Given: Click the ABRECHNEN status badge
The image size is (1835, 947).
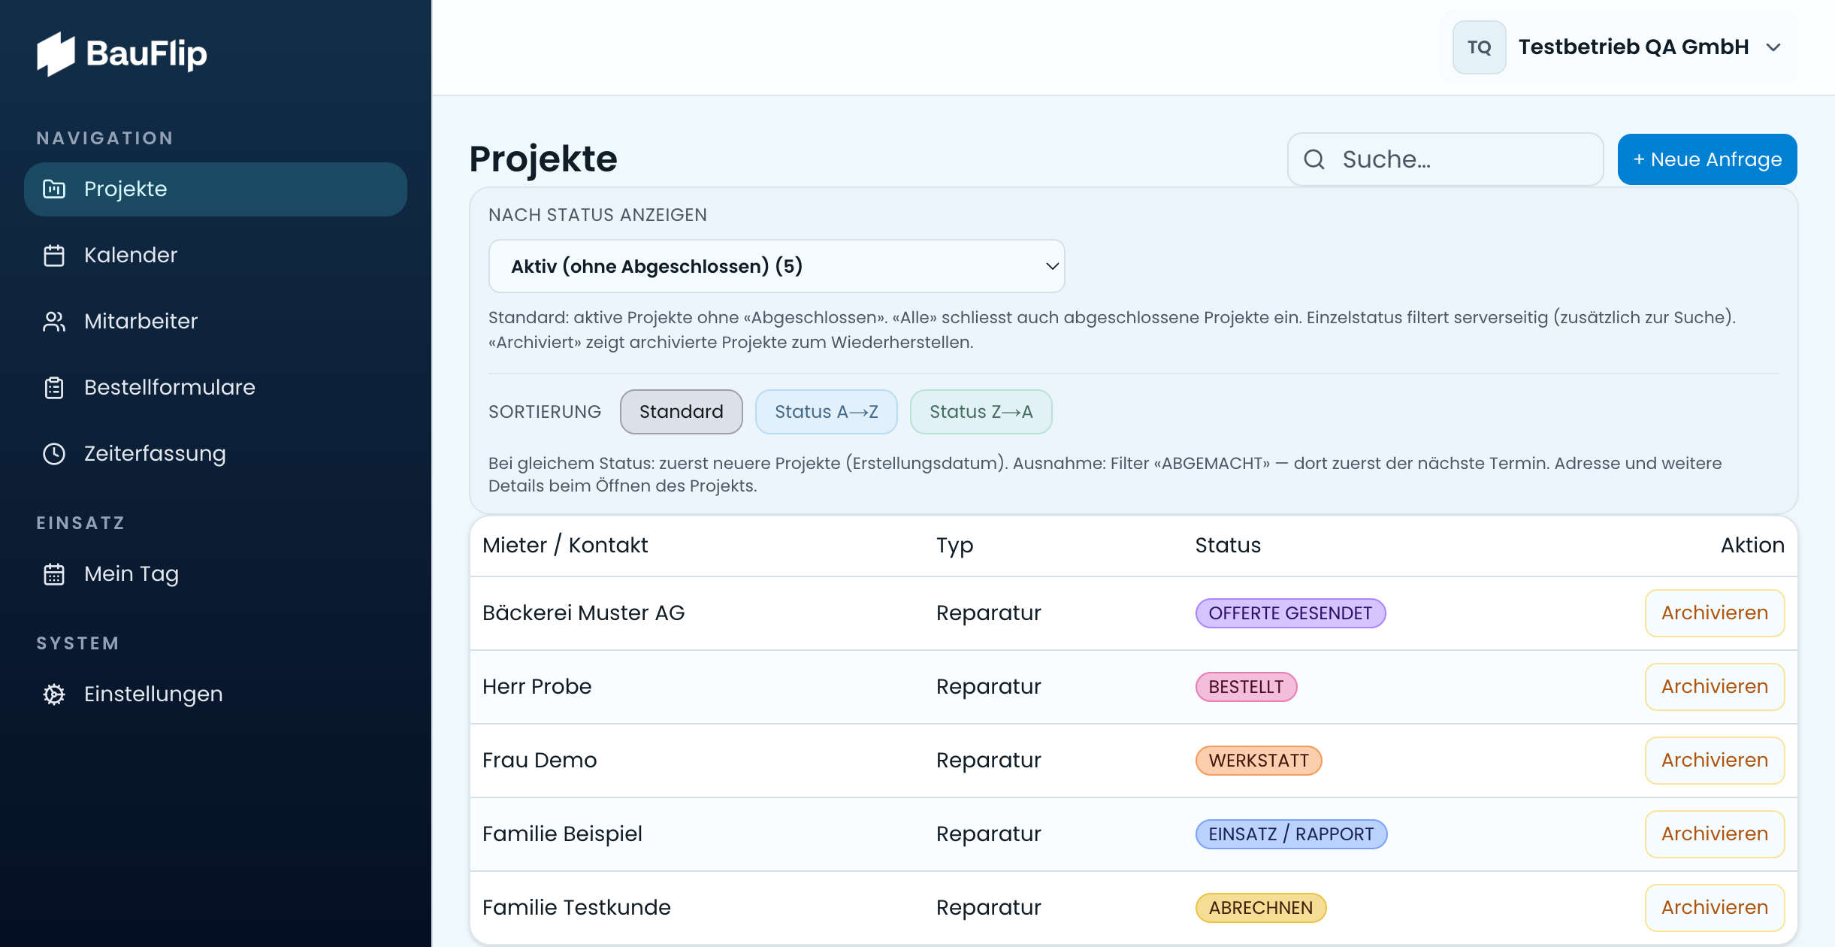Looking at the screenshot, I should 1261,908.
